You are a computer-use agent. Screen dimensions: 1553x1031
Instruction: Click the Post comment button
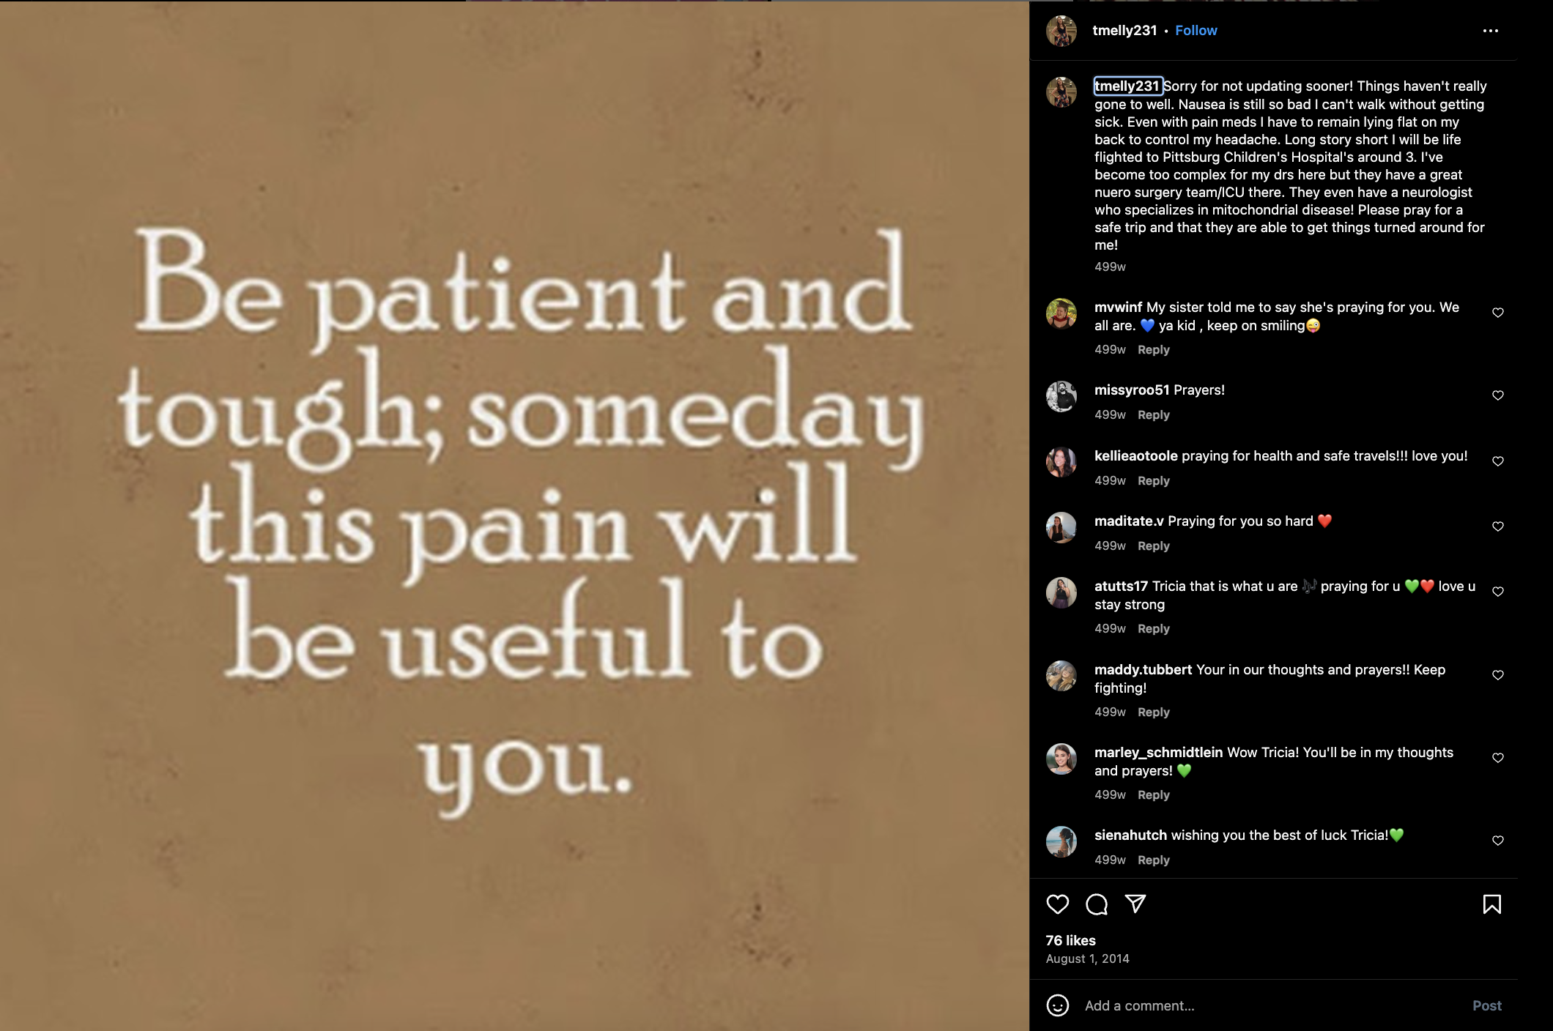1486,1005
